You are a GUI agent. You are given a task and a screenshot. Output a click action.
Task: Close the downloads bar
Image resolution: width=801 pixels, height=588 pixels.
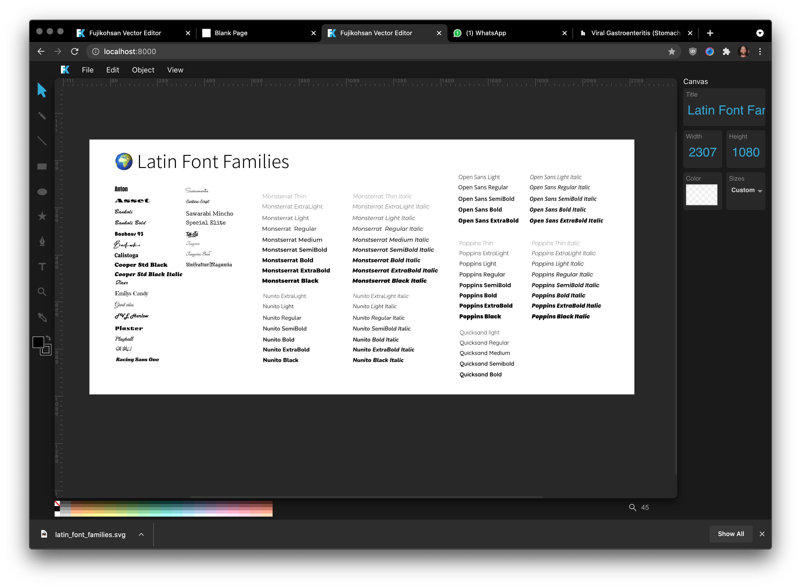762,534
